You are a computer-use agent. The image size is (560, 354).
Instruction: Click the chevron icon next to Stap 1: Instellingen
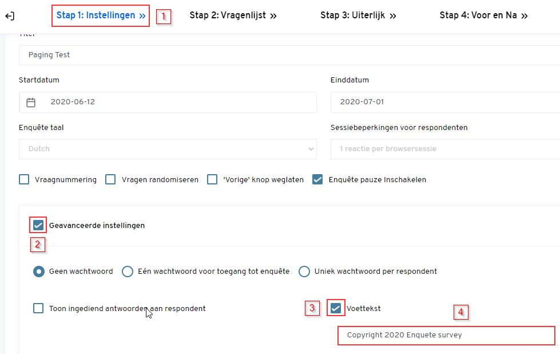tap(142, 15)
